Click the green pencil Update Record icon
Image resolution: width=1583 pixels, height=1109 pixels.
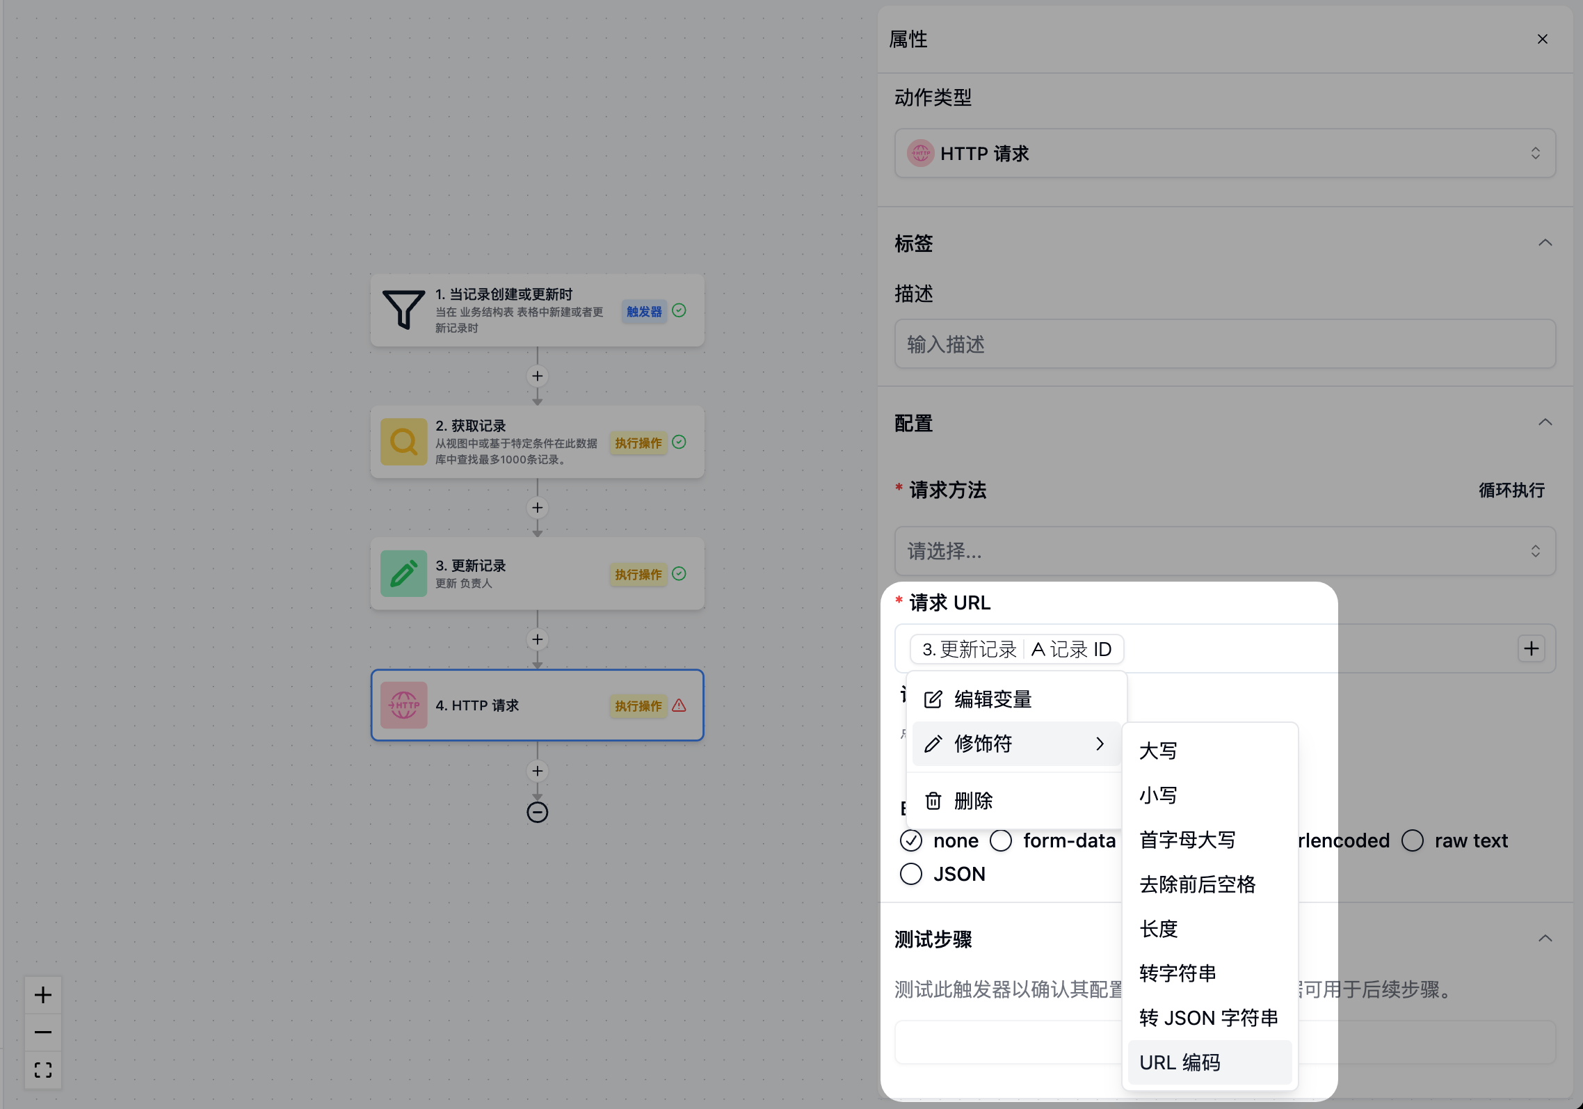point(403,573)
